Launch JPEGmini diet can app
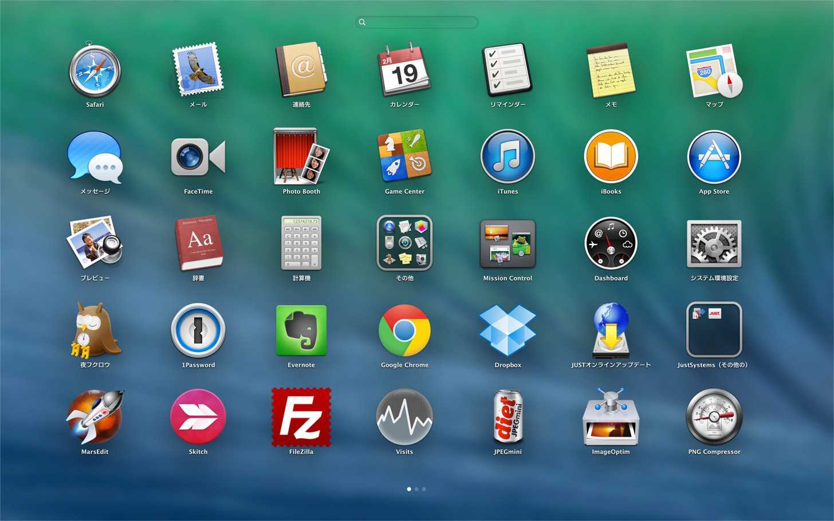 coord(508,417)
